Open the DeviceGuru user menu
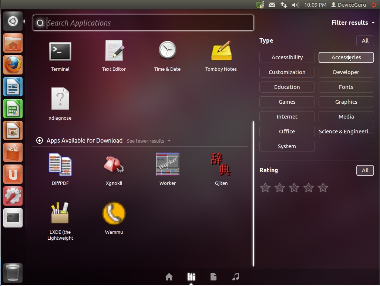 tap(349, 4)
